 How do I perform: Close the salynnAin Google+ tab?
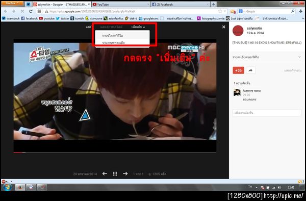pos(89,4)
